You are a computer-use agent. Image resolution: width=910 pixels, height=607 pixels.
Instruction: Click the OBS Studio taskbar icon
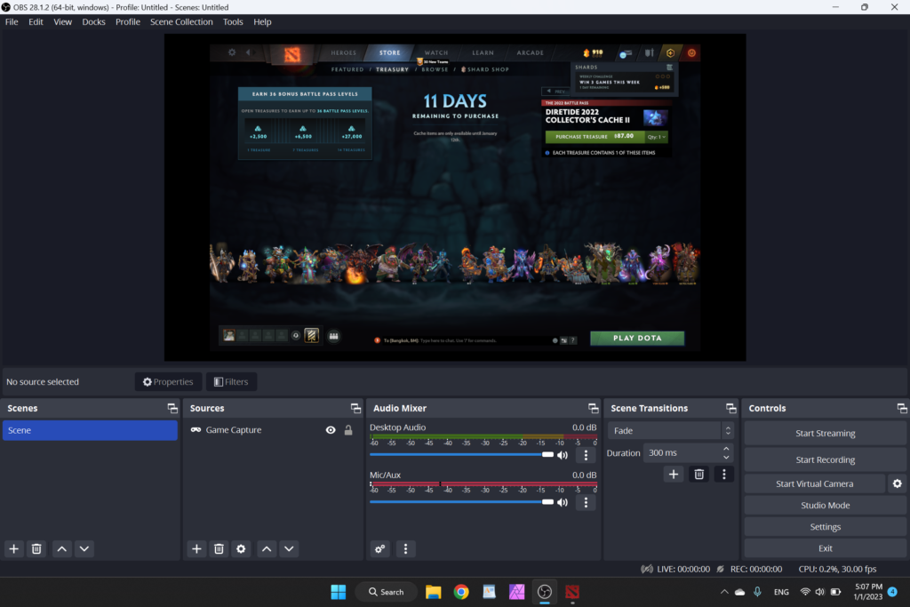545,592
